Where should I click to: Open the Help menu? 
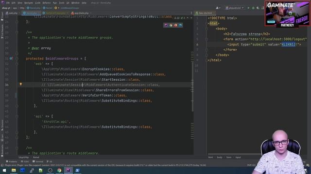tap(84, 3)
